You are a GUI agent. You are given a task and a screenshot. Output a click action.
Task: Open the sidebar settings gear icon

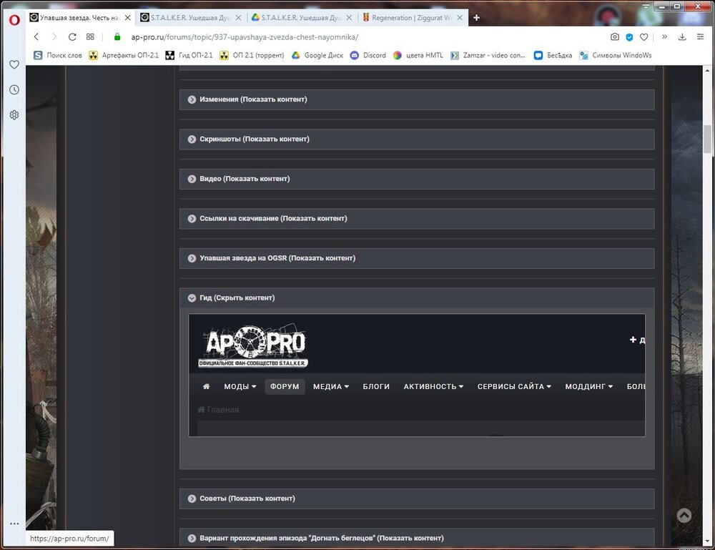click(14, 114)
